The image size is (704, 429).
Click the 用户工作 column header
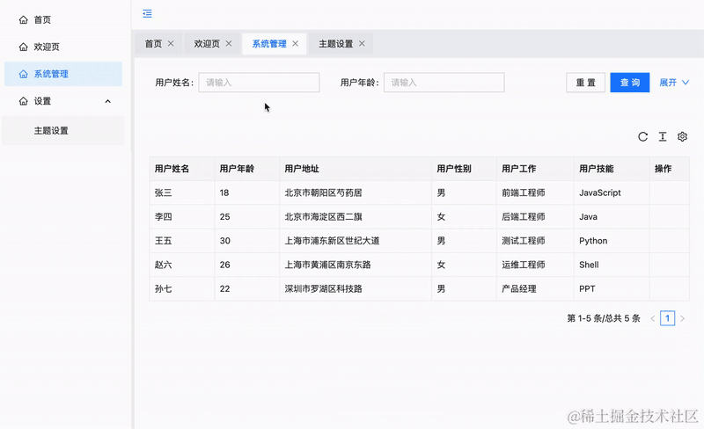pos(535,169)
